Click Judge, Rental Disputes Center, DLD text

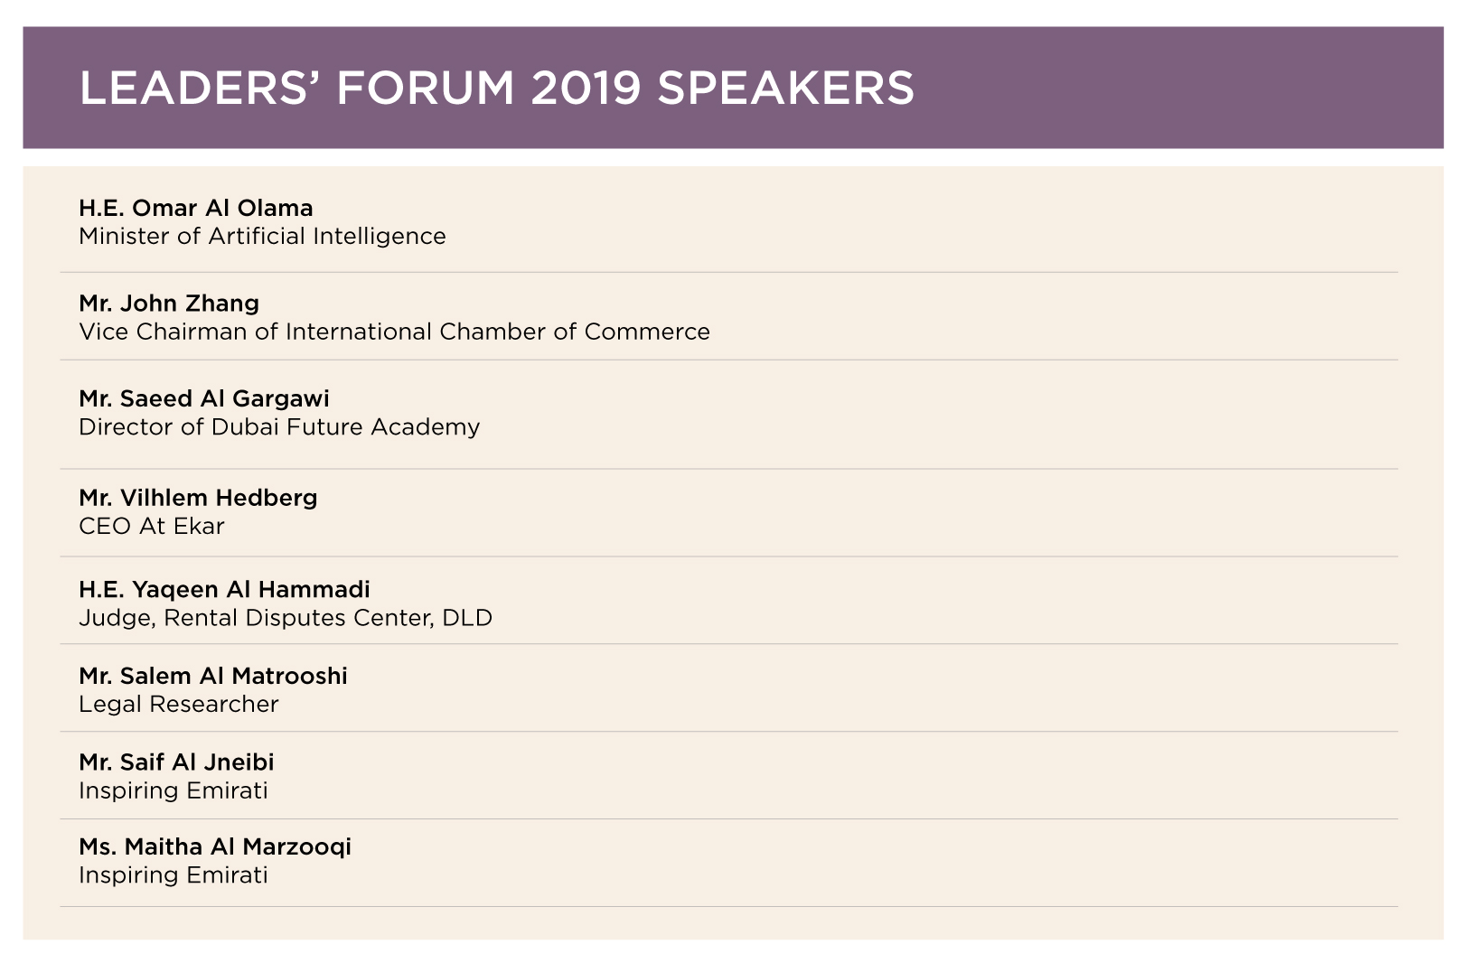(x=286, y=619)
